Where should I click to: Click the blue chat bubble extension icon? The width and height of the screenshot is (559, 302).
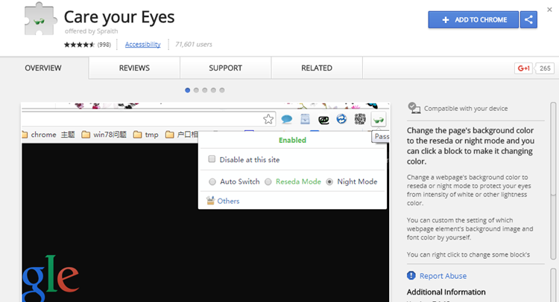[x=286, y=119]
